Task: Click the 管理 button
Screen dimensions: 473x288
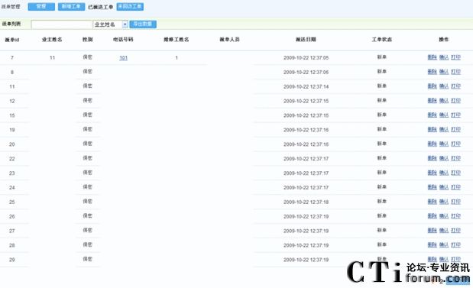Action: (41, 7)
